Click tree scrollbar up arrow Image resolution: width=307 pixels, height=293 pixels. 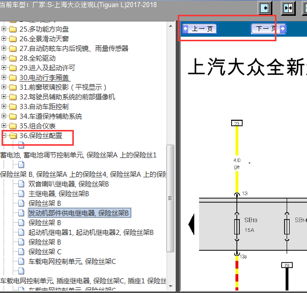(171, 26)
